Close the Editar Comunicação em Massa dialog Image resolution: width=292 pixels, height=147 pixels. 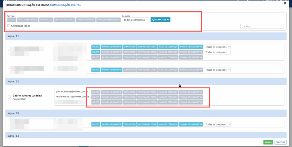tap(285, 3)
